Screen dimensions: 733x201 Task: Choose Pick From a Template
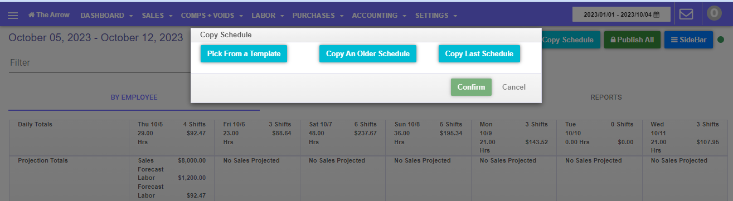coord(244,54)
